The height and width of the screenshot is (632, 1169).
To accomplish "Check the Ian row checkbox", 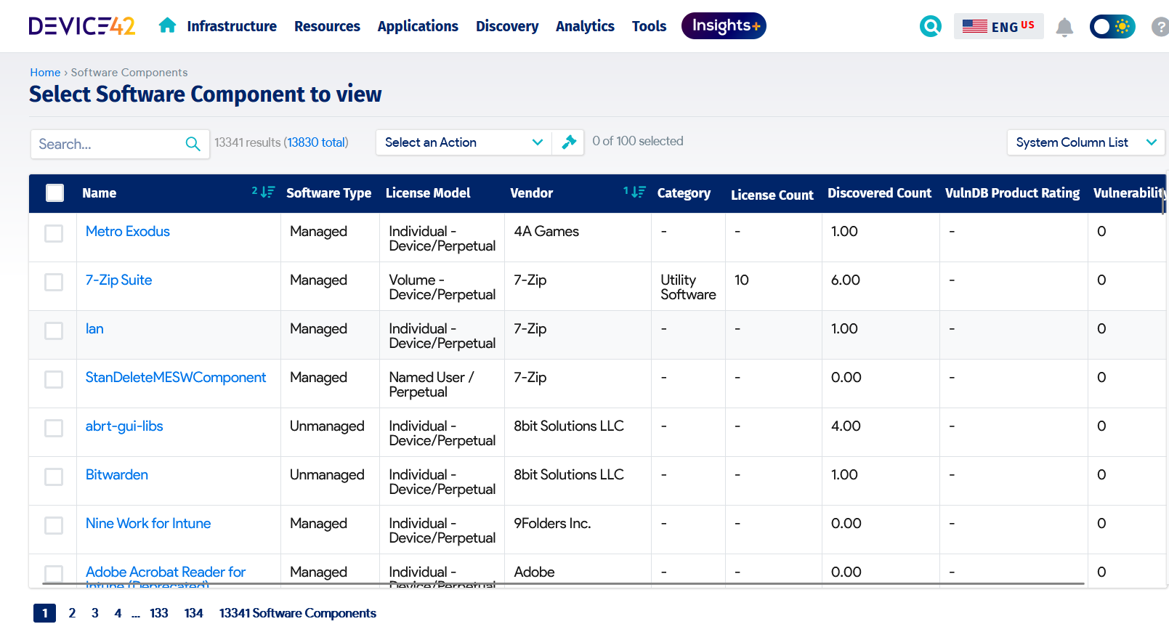I will point(54,331).
